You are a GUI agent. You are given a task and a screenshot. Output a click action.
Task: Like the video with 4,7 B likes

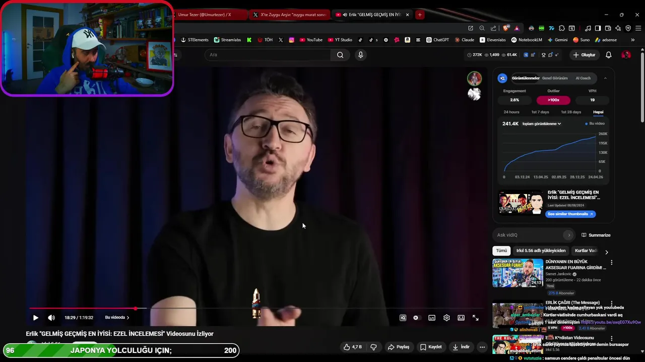coord(352,347)
